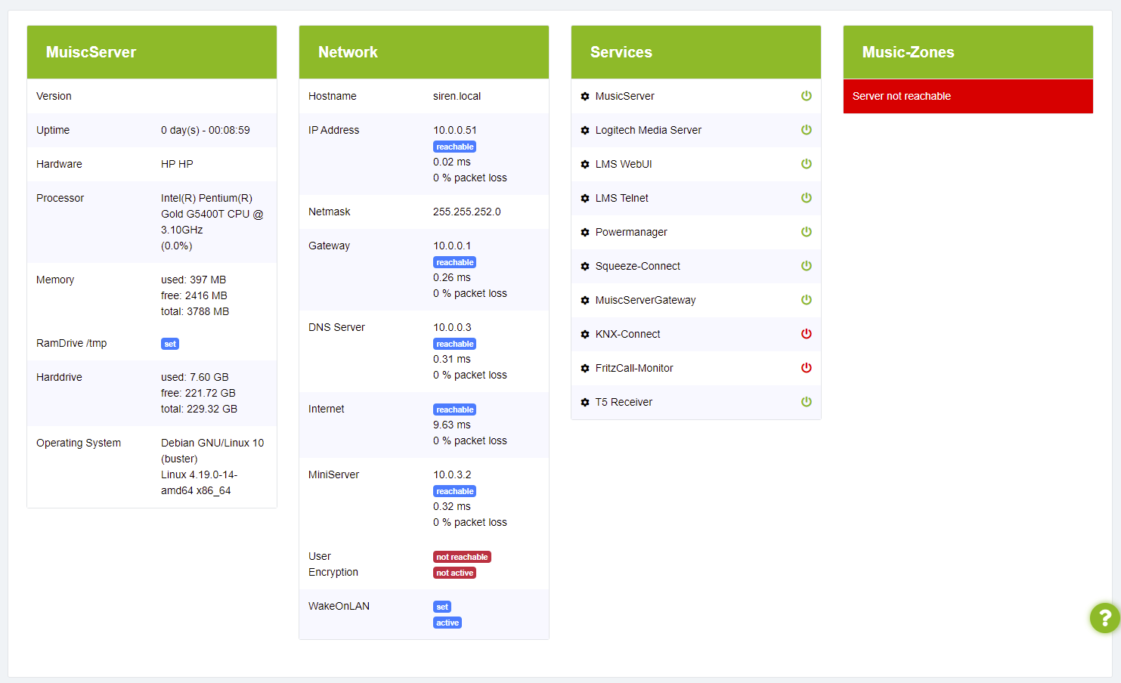Click the Network panel header
This screenshot has width=1121, height=683.
click(423, 52)
